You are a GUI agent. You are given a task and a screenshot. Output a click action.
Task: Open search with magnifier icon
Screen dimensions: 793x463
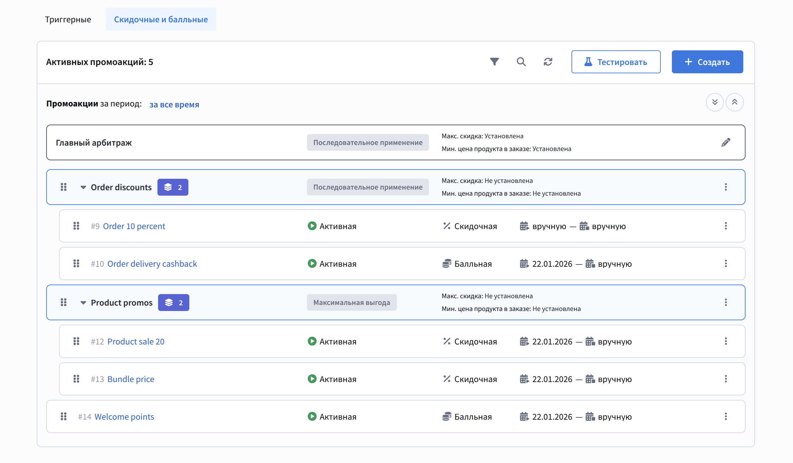coord(521,61)
